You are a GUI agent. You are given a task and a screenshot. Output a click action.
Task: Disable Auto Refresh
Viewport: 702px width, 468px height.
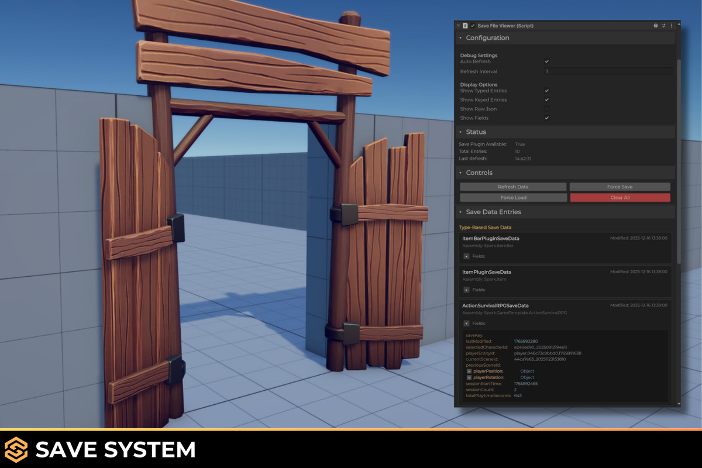click(547, 61)
